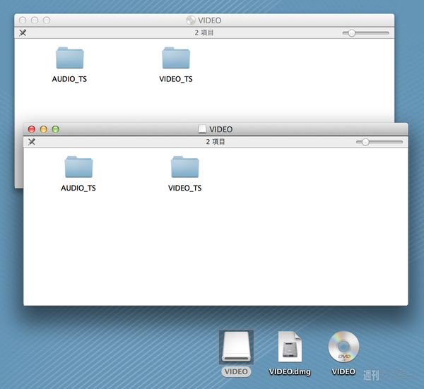Select the VIDEO DVD disc desktop icon
Screen dimensions: 424x389
(343, 347)
